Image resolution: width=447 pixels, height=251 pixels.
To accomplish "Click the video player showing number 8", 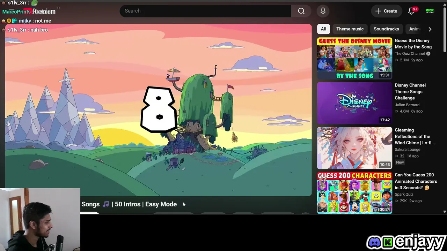I will [x=158, y=110].
